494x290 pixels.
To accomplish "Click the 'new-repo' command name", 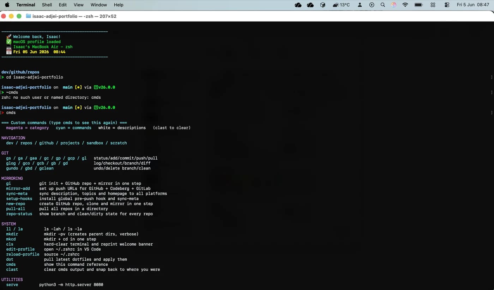I will pyautogui.click(x=16, y=204).
